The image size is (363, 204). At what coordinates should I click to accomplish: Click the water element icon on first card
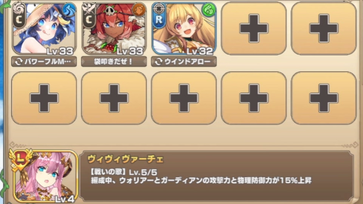click(x=69, y=10)
